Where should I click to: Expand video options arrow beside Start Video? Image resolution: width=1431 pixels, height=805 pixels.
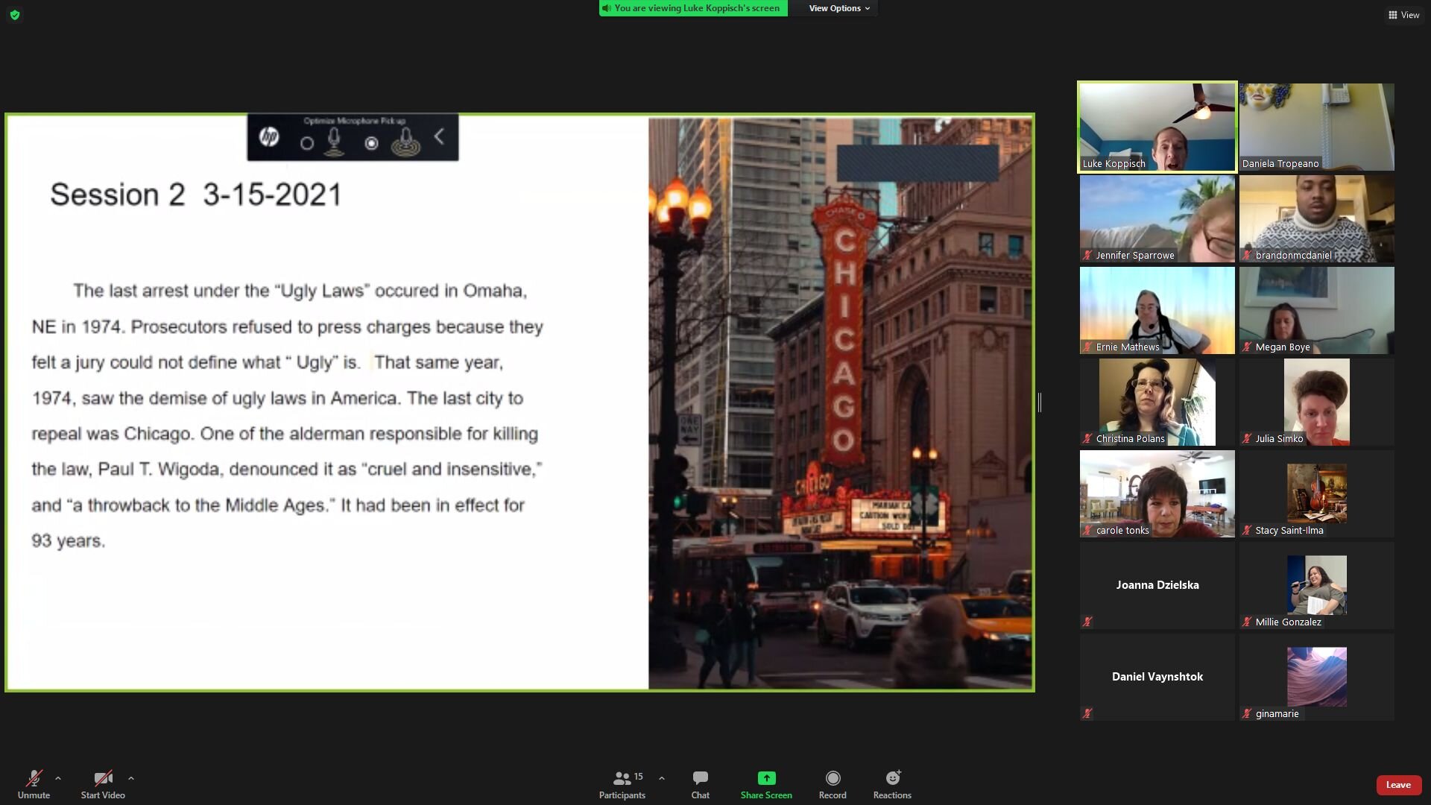point(131,778)
